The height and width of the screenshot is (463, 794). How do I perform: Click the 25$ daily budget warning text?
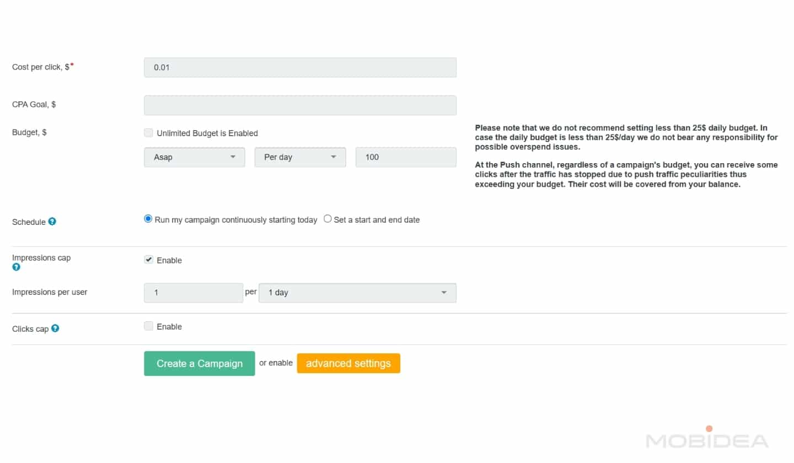coord(626,137)
